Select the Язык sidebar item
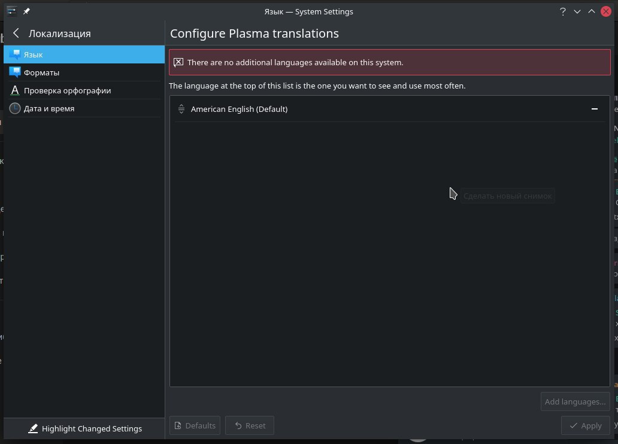 84,54
